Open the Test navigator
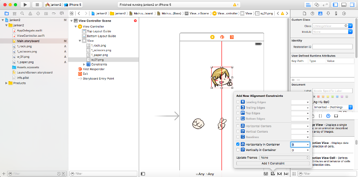This screenshot has width=358, height=177. tap(38, 13)
